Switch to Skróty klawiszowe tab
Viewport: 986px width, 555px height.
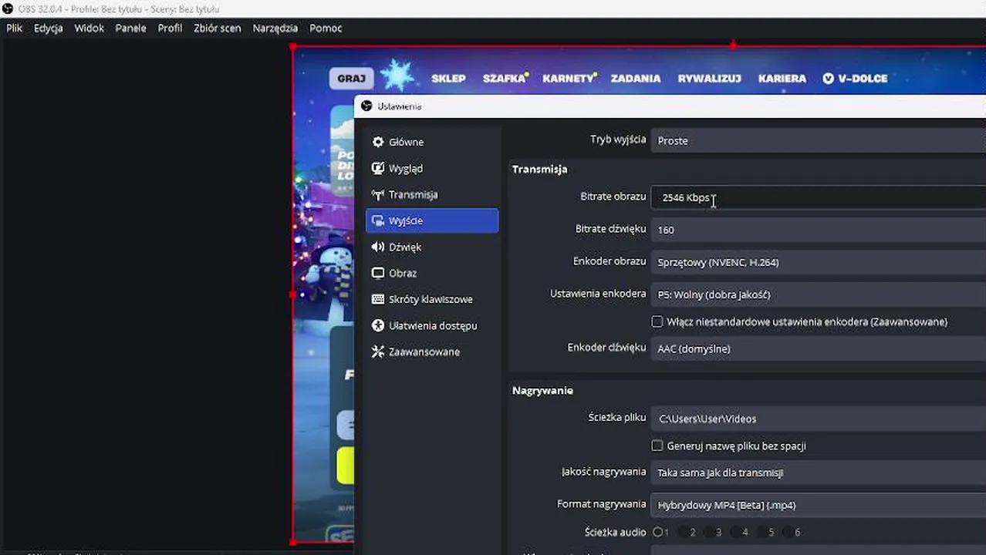coord(432,299)
